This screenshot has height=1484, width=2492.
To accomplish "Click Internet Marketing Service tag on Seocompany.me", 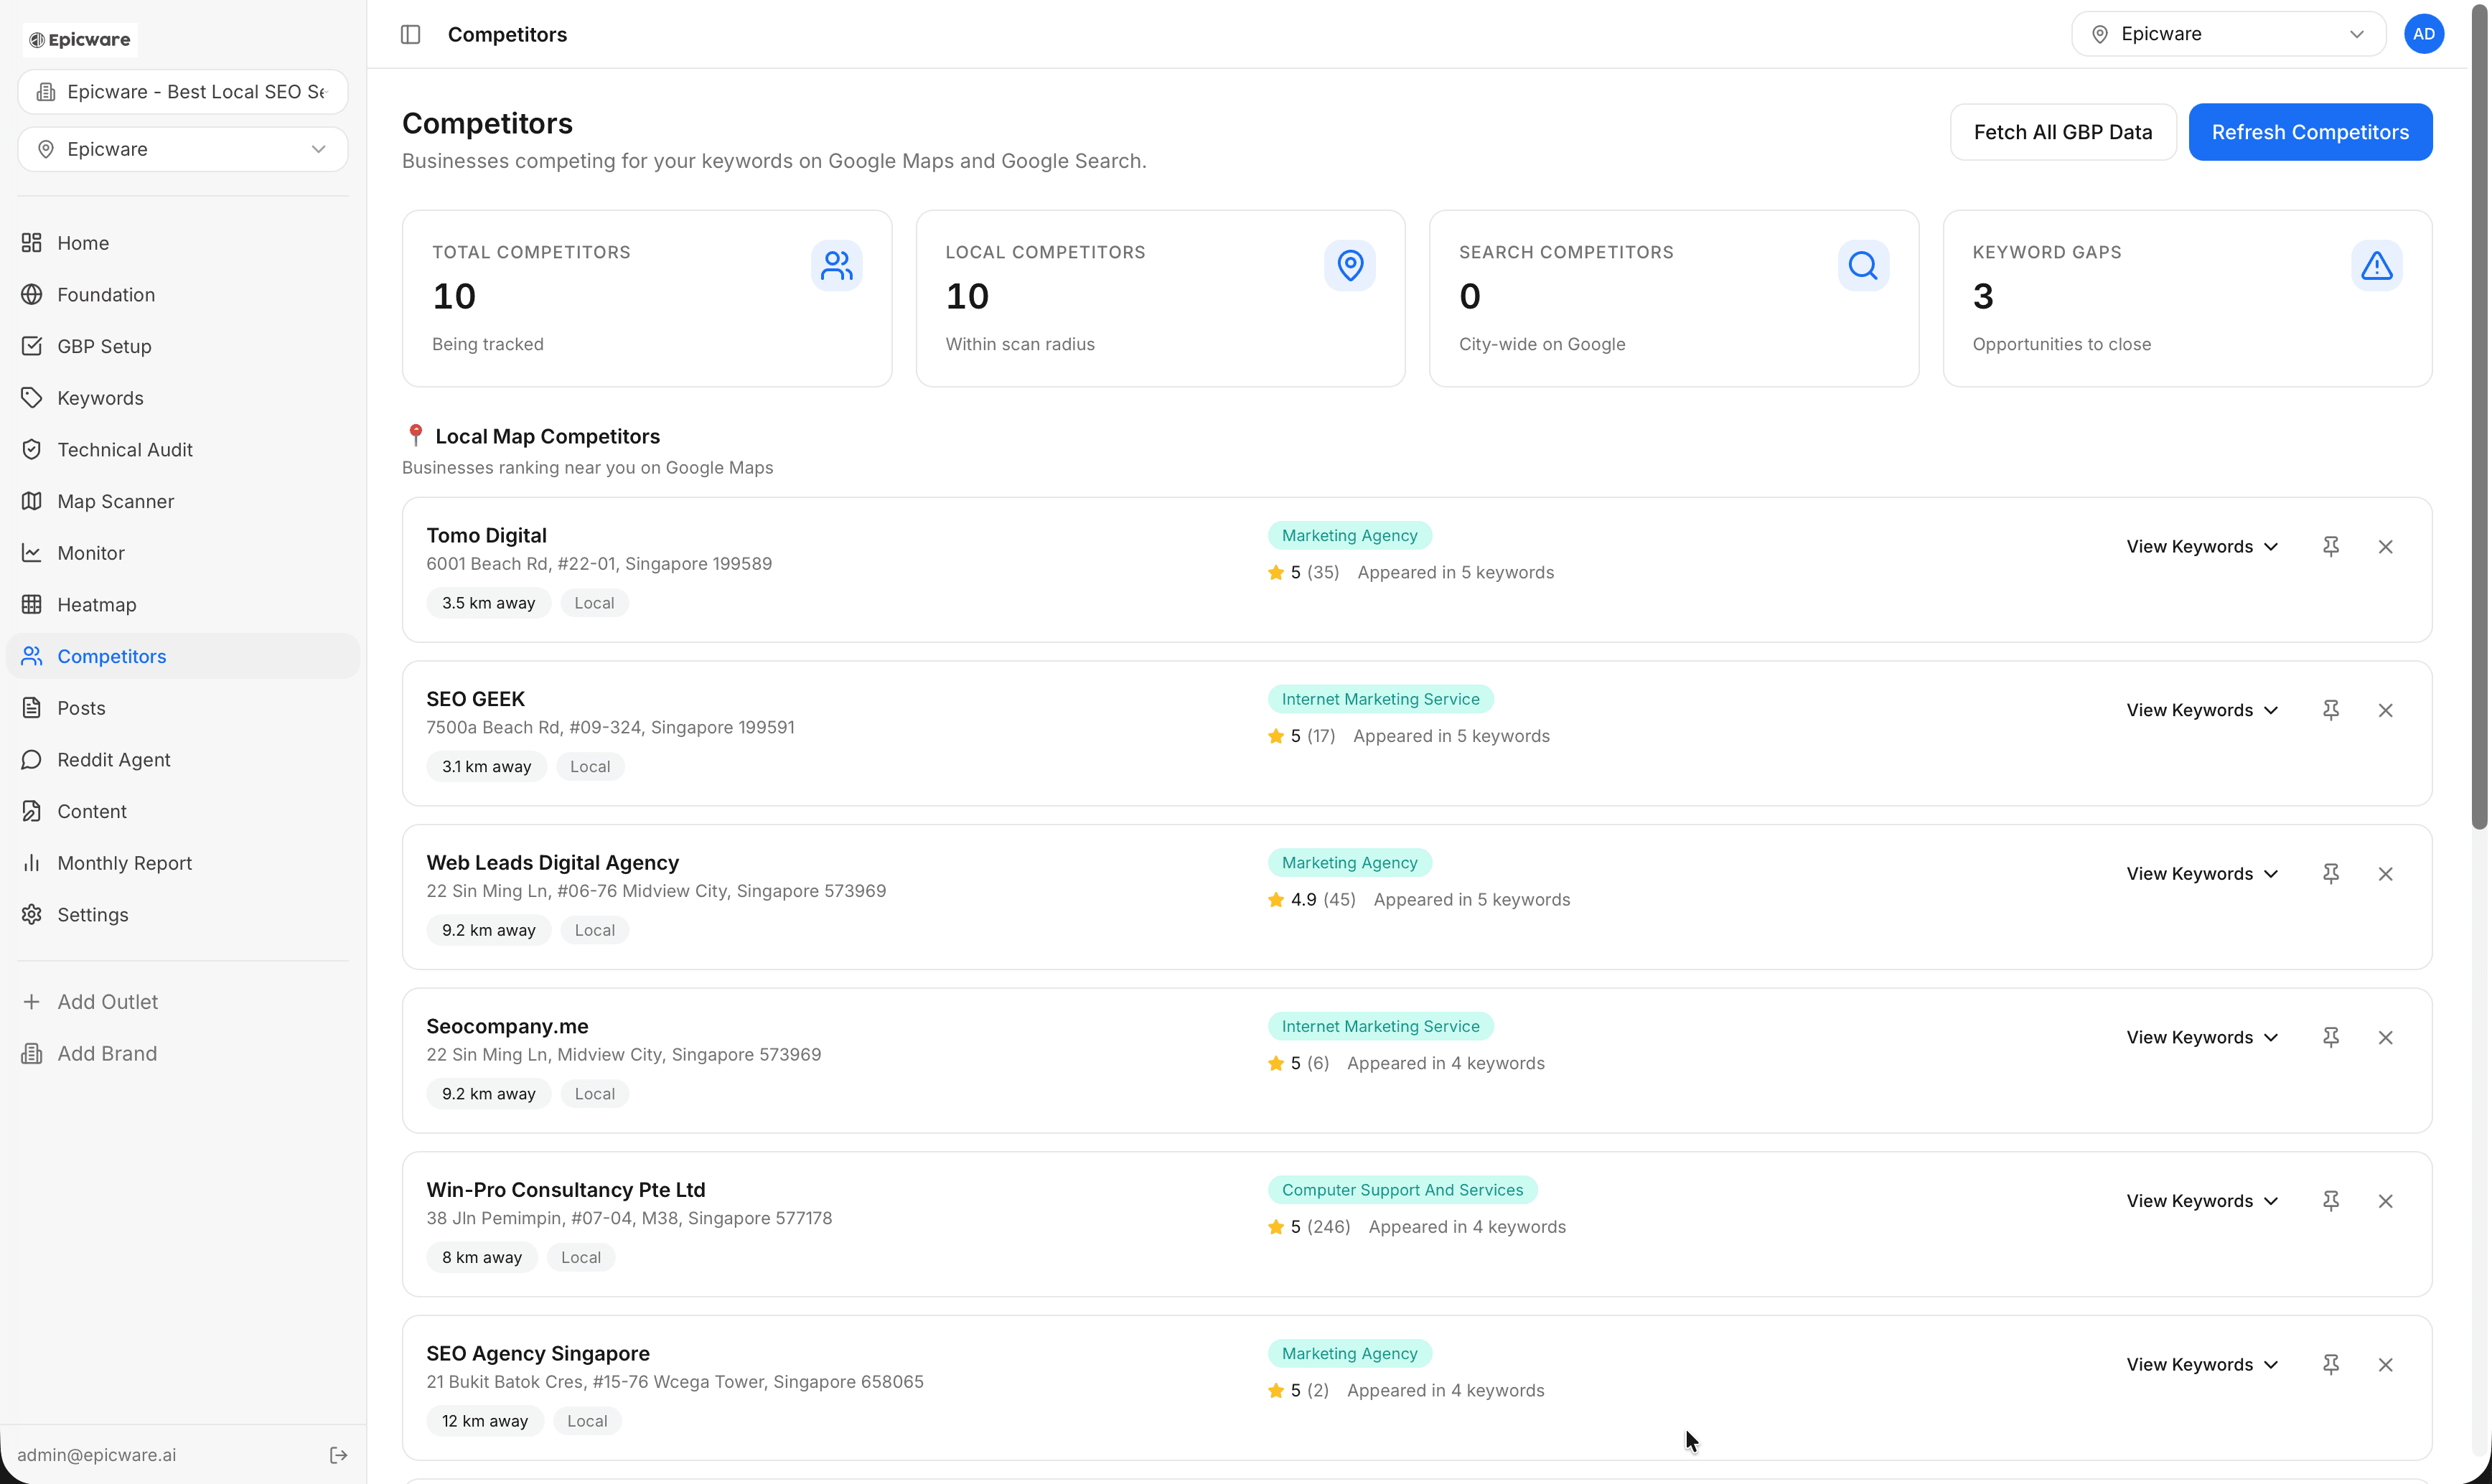I will (1380, 1026).
